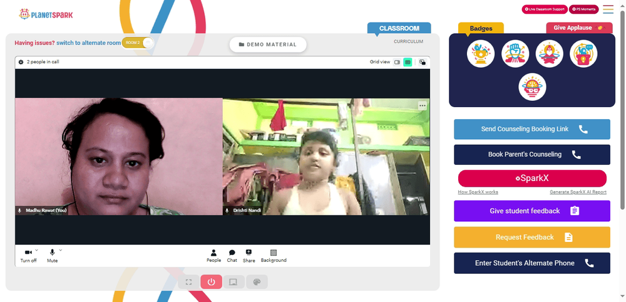Mute the microphone
This screenshot has width=626, height=302.
tap(53, 256)
